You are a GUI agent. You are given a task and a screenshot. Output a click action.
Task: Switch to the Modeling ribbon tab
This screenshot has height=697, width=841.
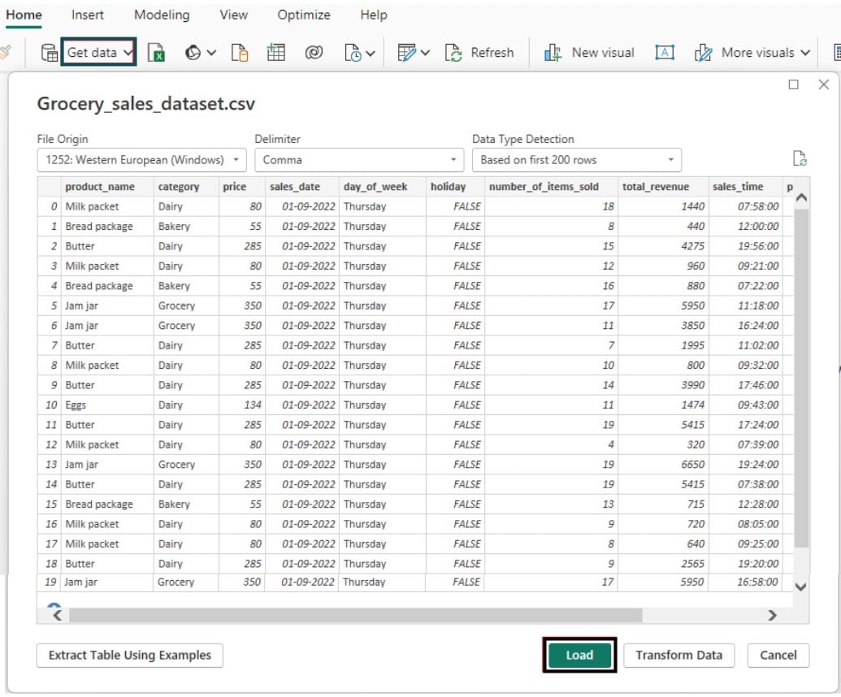coord(161,15)
